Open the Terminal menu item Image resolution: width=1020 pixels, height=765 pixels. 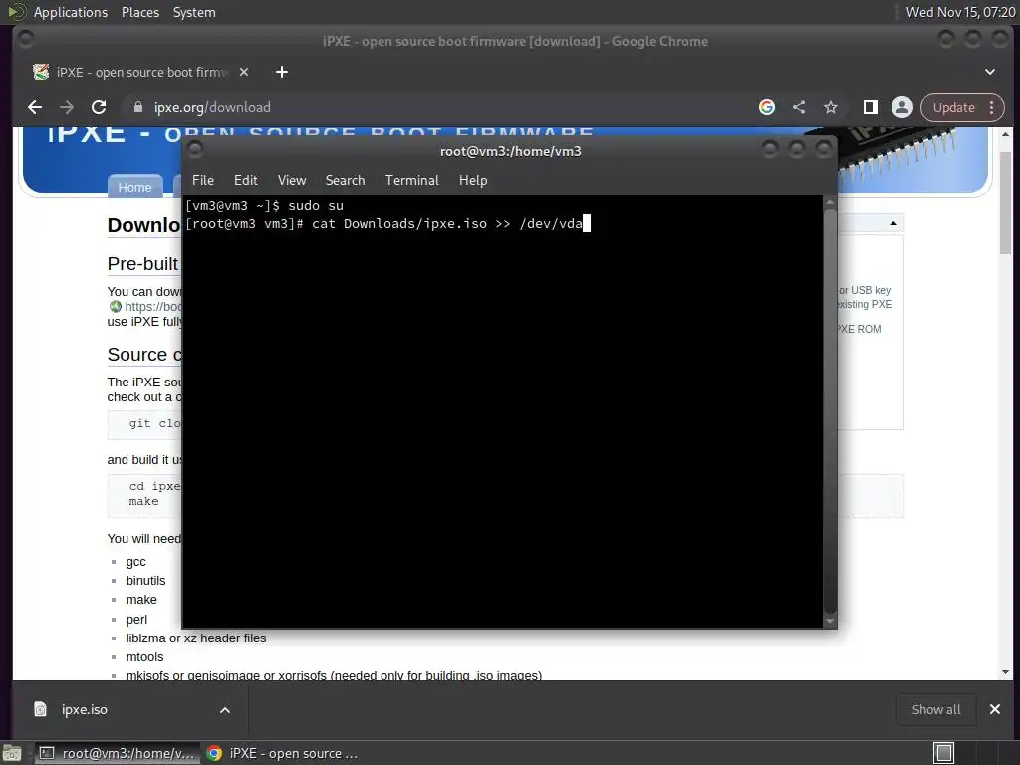pyautogui.click(x=411, y=181)
